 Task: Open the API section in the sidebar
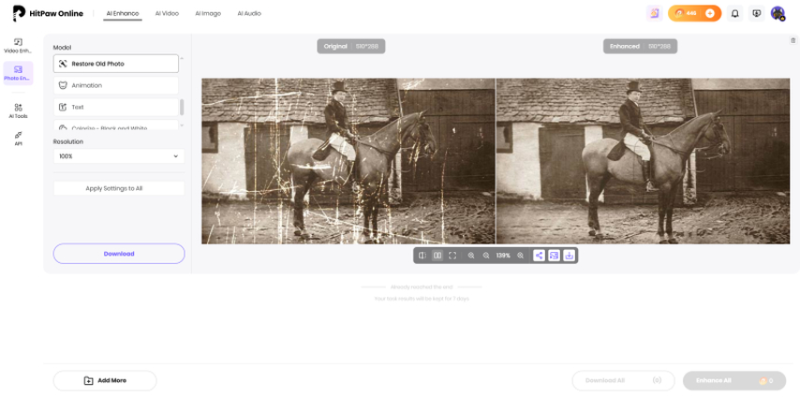18,139
